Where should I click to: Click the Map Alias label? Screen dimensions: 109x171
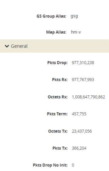[x=56, y=32]
